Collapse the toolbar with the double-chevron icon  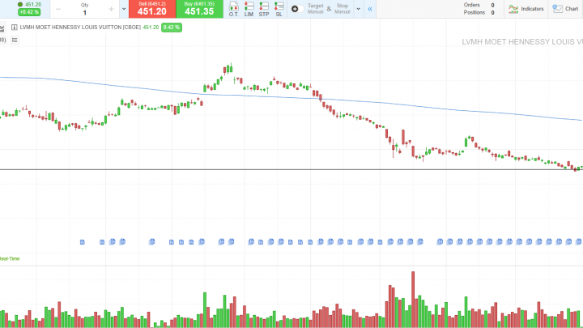[x=370, y=9]
